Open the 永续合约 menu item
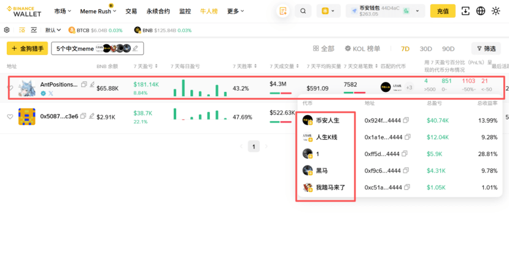Image resolution: width=509 pixels, height=256 pixels. point(158,11)
